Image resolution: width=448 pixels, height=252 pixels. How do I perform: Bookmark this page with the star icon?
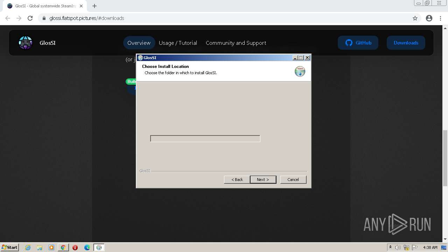(x=415, y=18)
